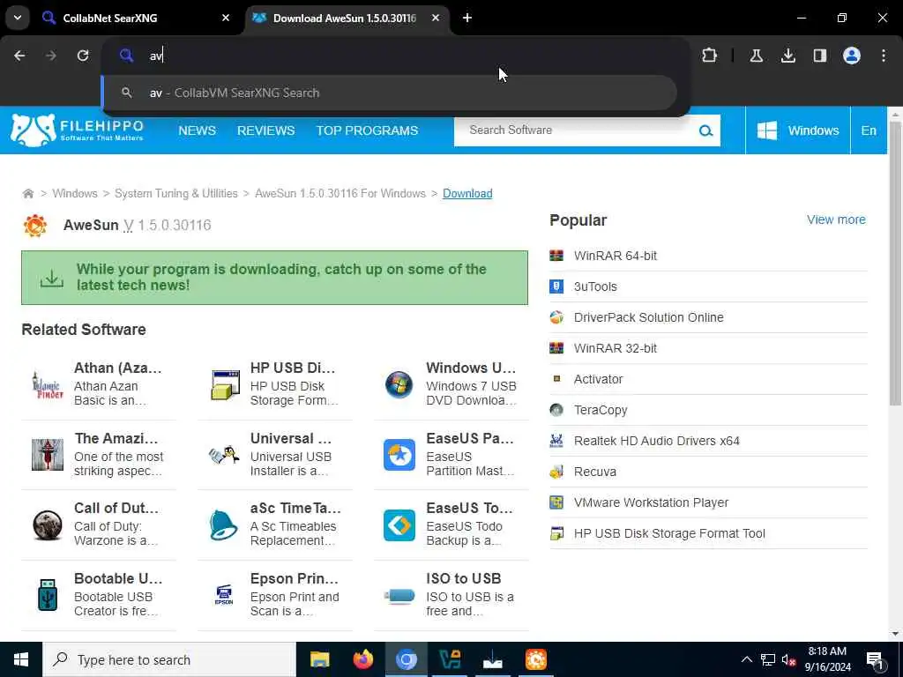Close the CollabNet SearXNG tab

(x=226, y=18)
